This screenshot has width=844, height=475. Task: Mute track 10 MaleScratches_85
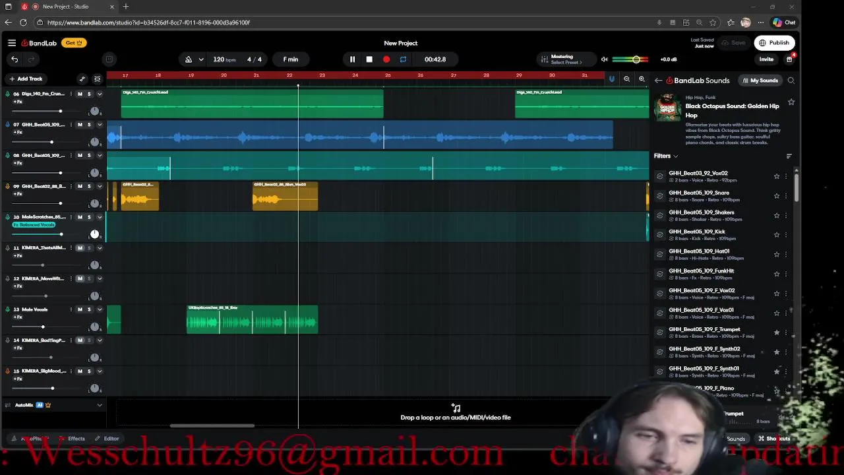coord(80,217)
